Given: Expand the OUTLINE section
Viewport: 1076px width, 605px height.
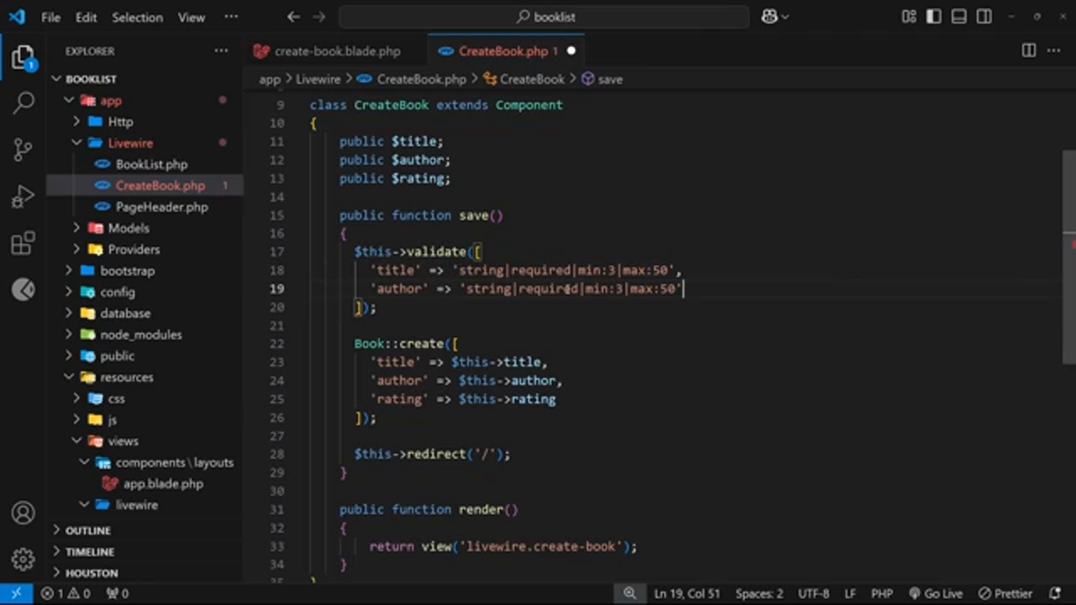Looking at the screenshot, I should pyautogui.click(x=87, y=530).
